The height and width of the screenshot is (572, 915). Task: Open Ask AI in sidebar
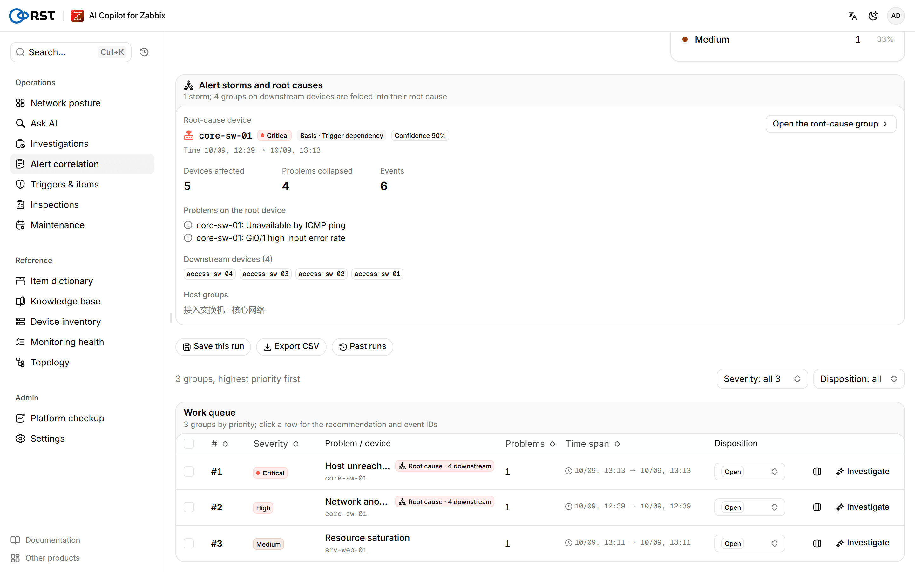(82, 123)
